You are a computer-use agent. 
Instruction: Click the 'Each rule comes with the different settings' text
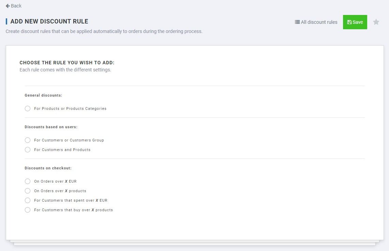click(65, 70)
